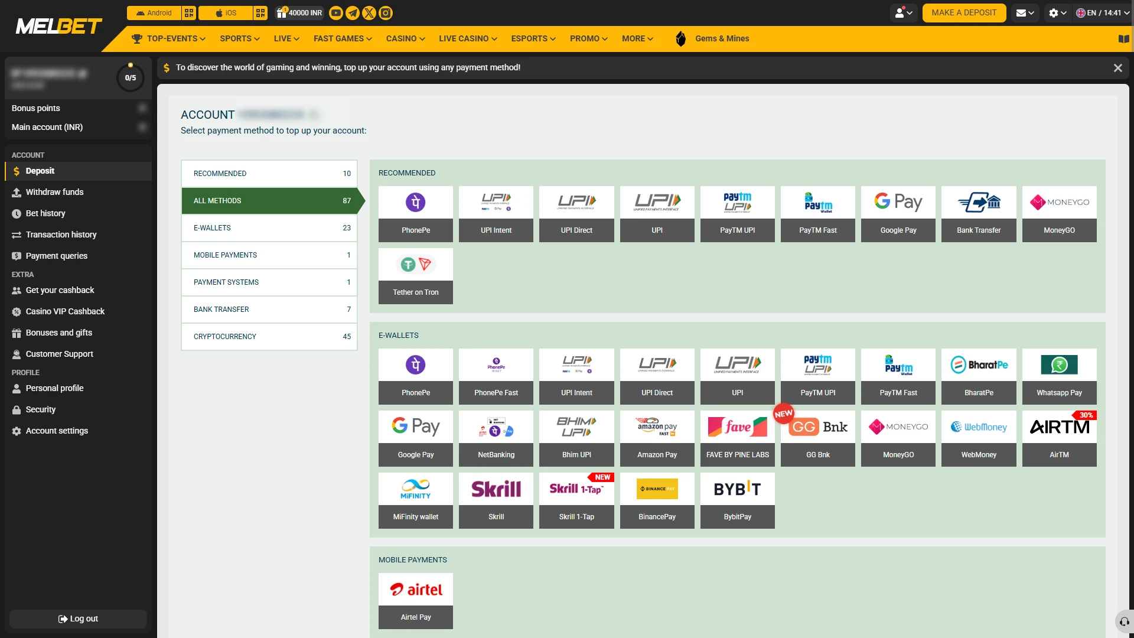Open the YouTube social icon

click(x=336, y=13)
